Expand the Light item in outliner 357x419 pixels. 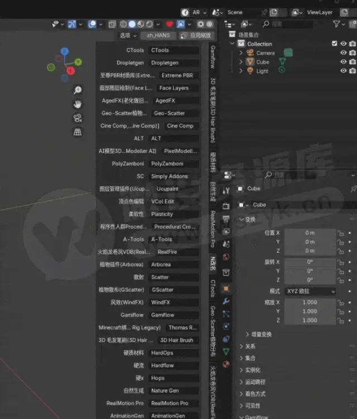click(241, 71)
